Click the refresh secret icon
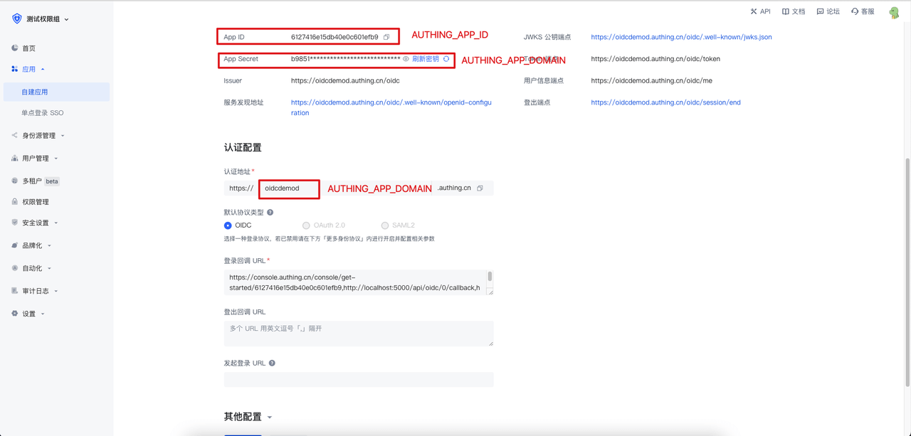 (446, 59)
